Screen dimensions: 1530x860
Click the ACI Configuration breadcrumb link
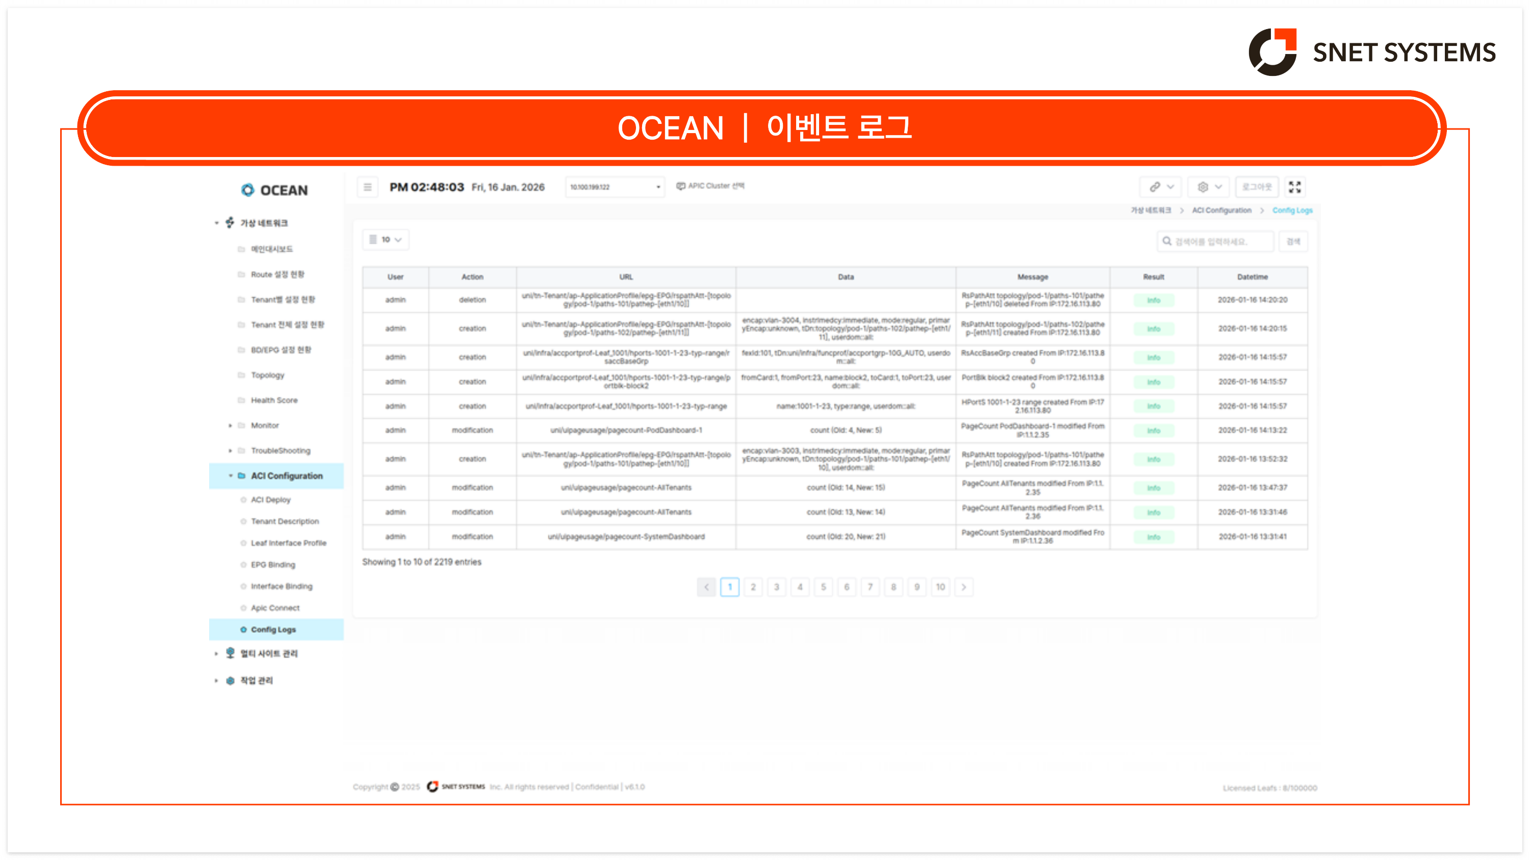coord(1221,210)
